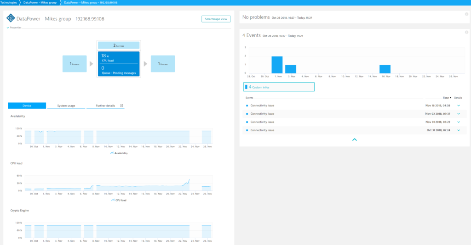Click the 1. Nov event bar in chart
The image size is (471, 245).
coord(277,65)
